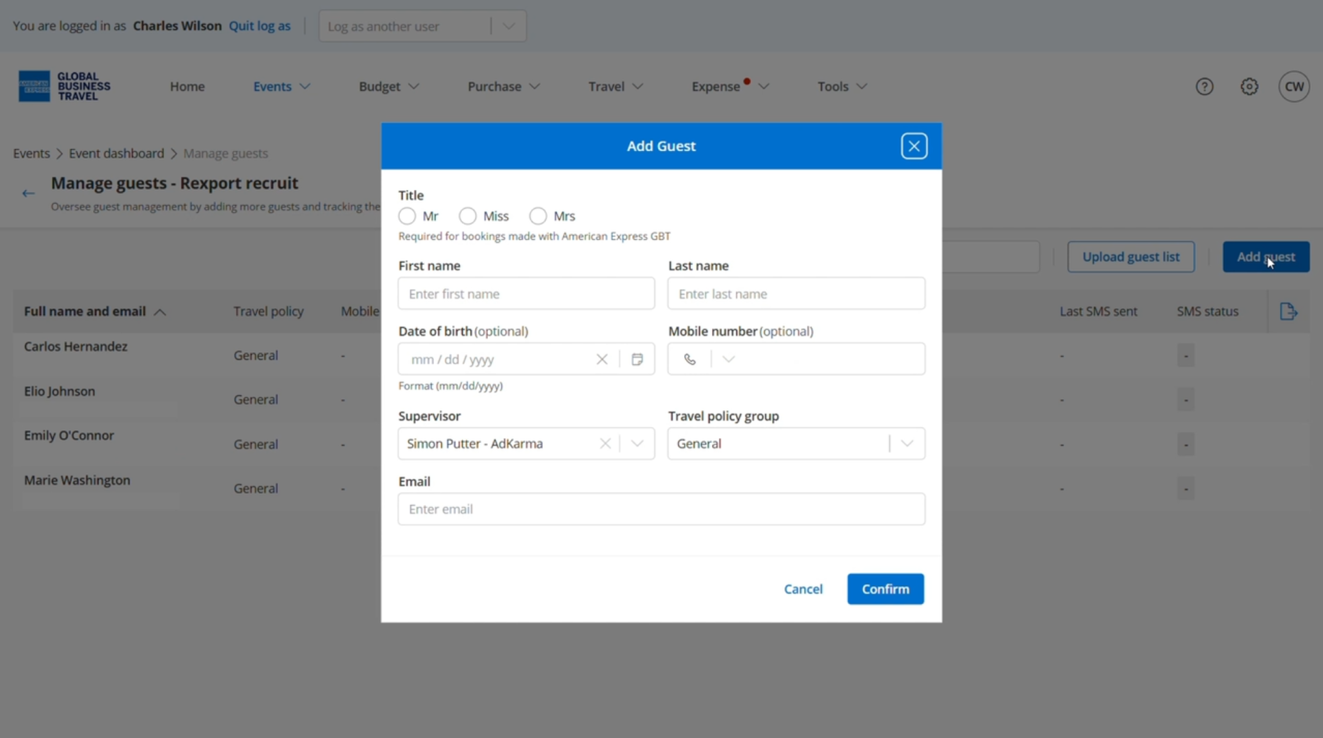1323x738 pixels.
Task: Click into the Enter email field
Action: [661, 509]
